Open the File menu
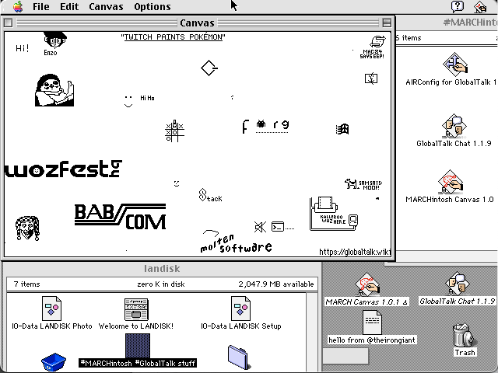Viewport: 498px width, 373px height. tap(40, 6)
